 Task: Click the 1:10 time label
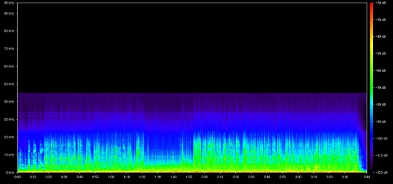point(127,177)
